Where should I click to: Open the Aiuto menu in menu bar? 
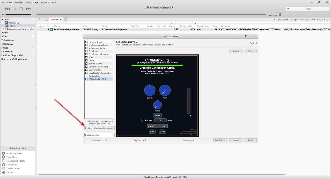pyautogui.click(x=54, y=2)
